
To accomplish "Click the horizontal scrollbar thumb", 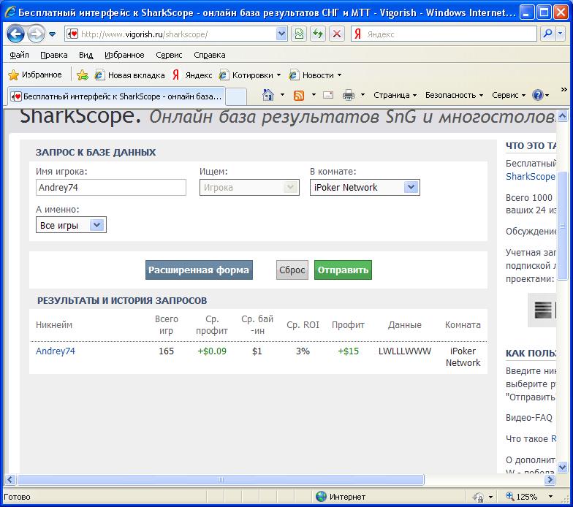I will click(x=221, y=479).
